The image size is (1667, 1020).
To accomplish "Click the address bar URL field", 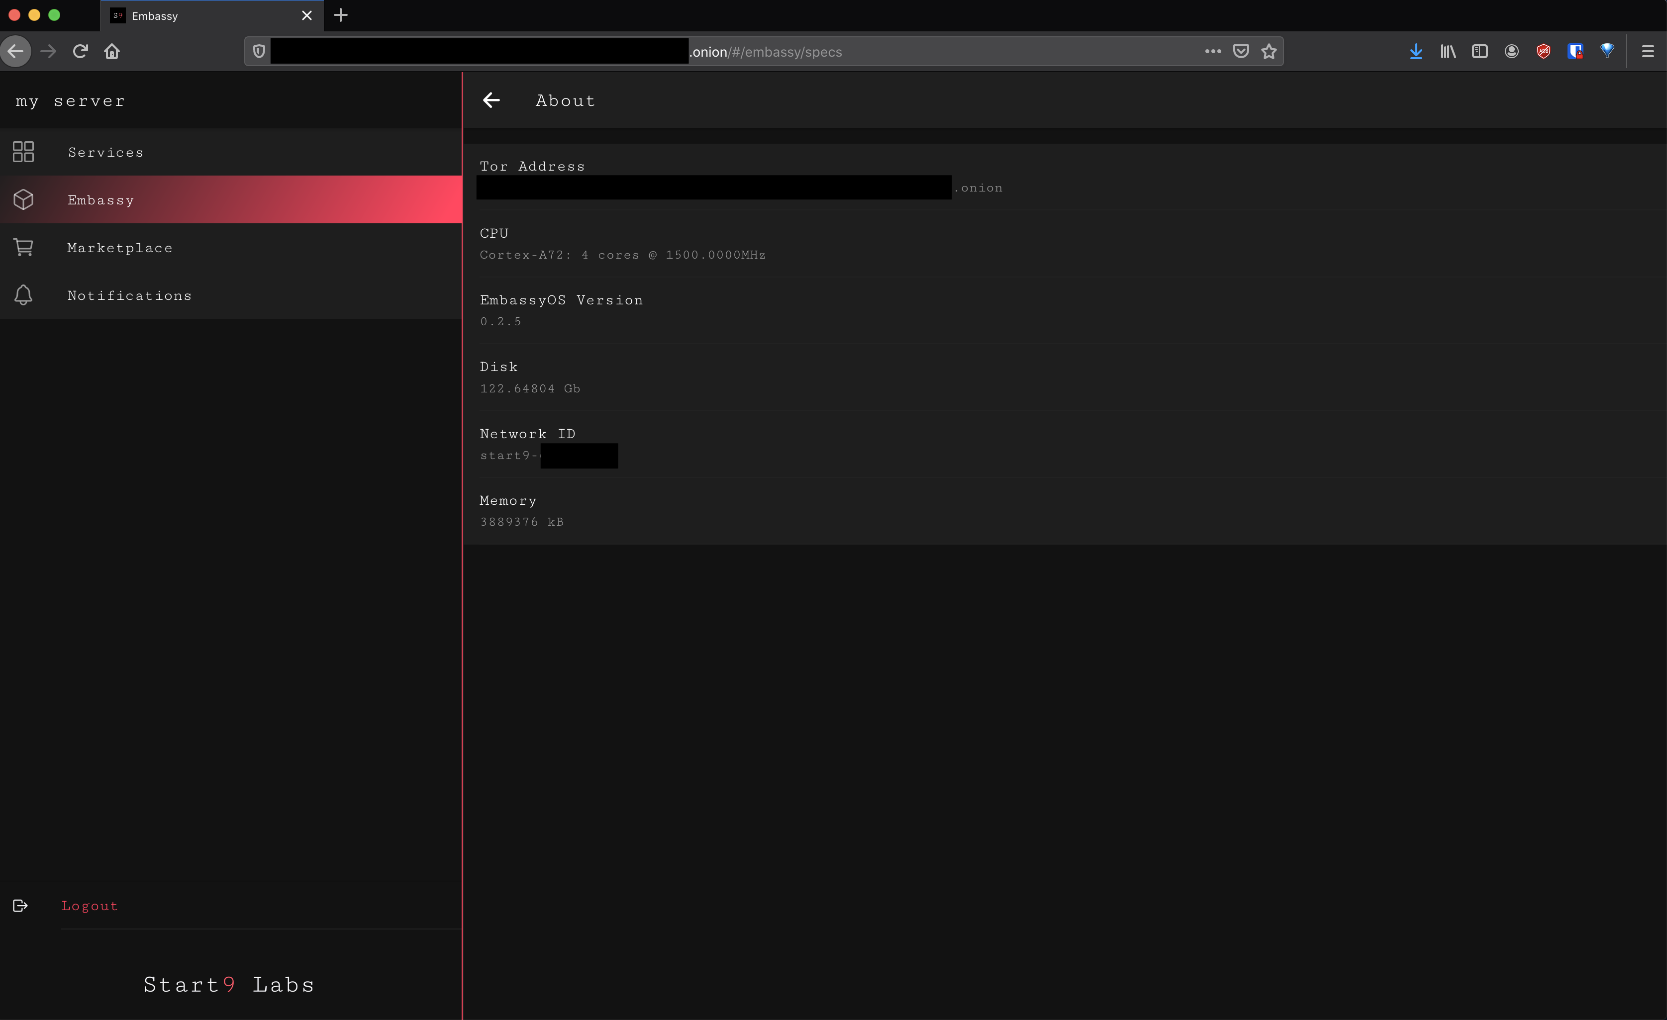I will [947, 52].
